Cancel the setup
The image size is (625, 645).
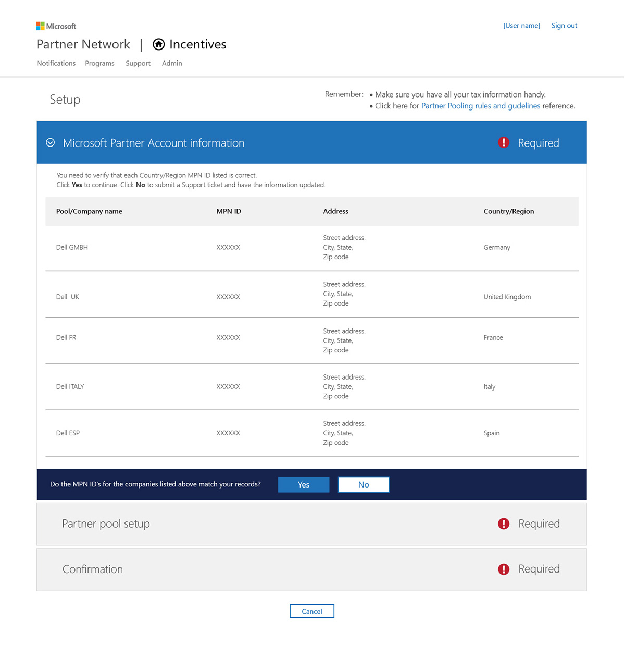pyautogui.click(x=312, y=611)
